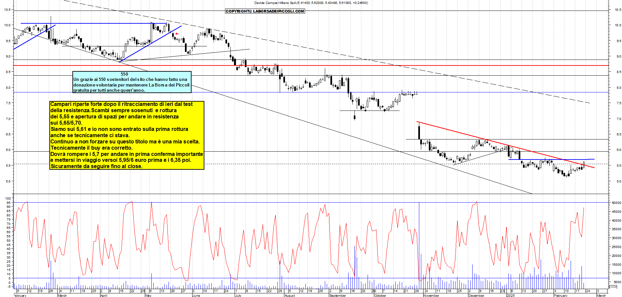Click the Davide Campari Milano SpA chart title

point(311,3)
